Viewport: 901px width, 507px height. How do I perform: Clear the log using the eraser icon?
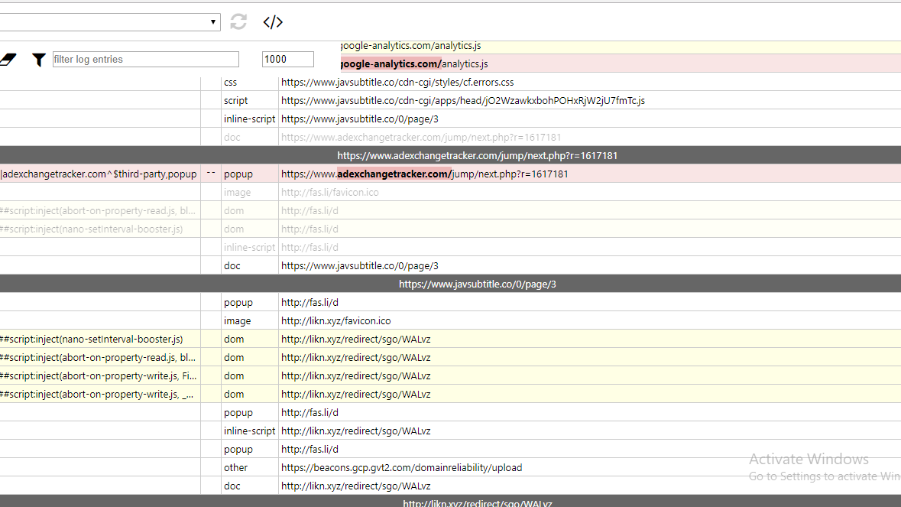point(8,58)
